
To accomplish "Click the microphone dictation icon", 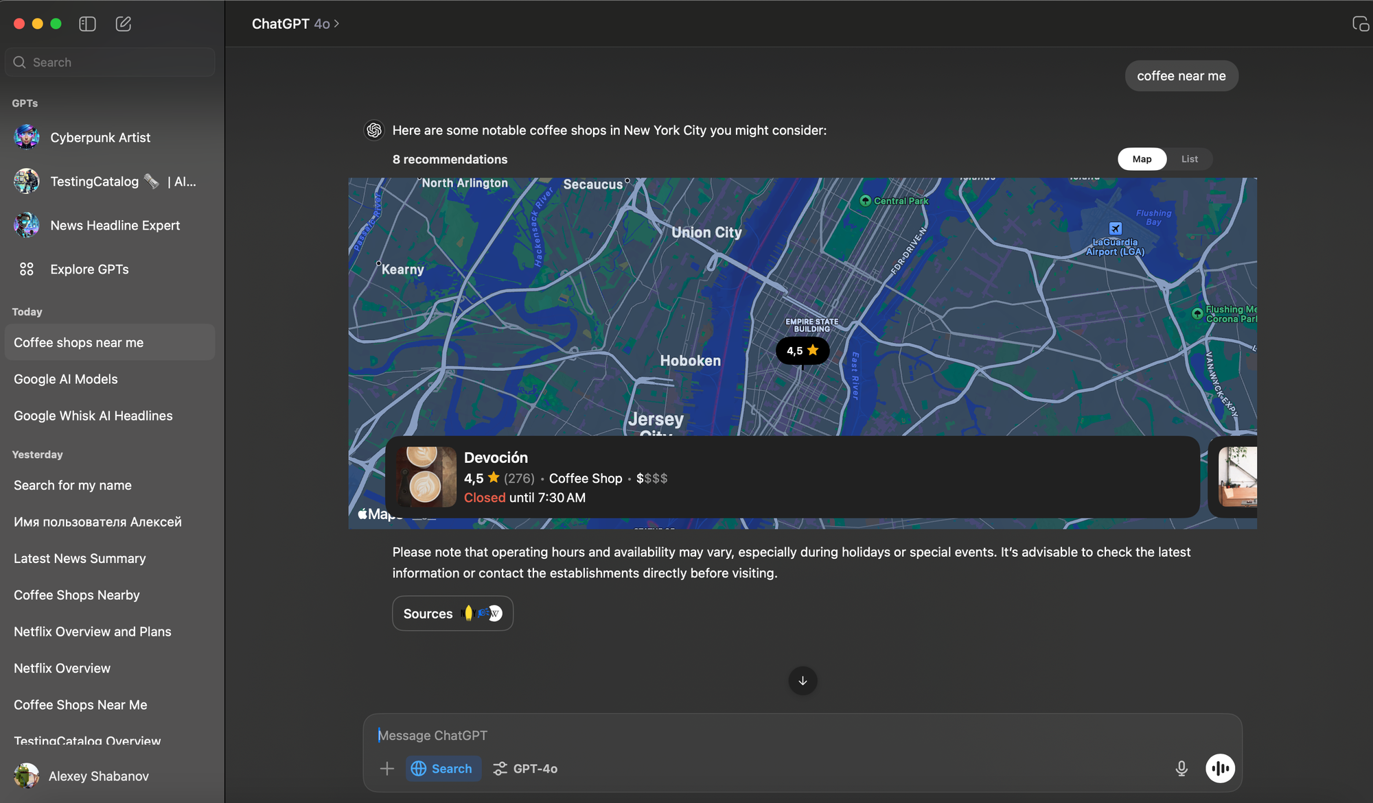I will pos(1181,769).
